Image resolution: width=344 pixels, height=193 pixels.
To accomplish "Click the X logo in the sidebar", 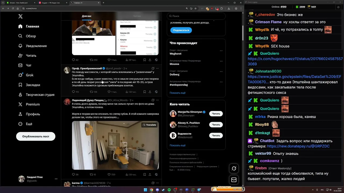I will pyautogui.click(x=20, y=16).
